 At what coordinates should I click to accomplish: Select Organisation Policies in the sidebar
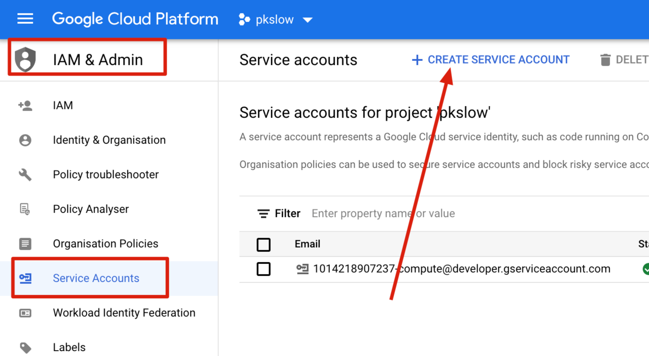105,243
